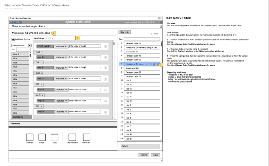Viewport: 269px width, 166px height.
Task: Click the Resolution panel header
Action: click(x=63, y=123)
